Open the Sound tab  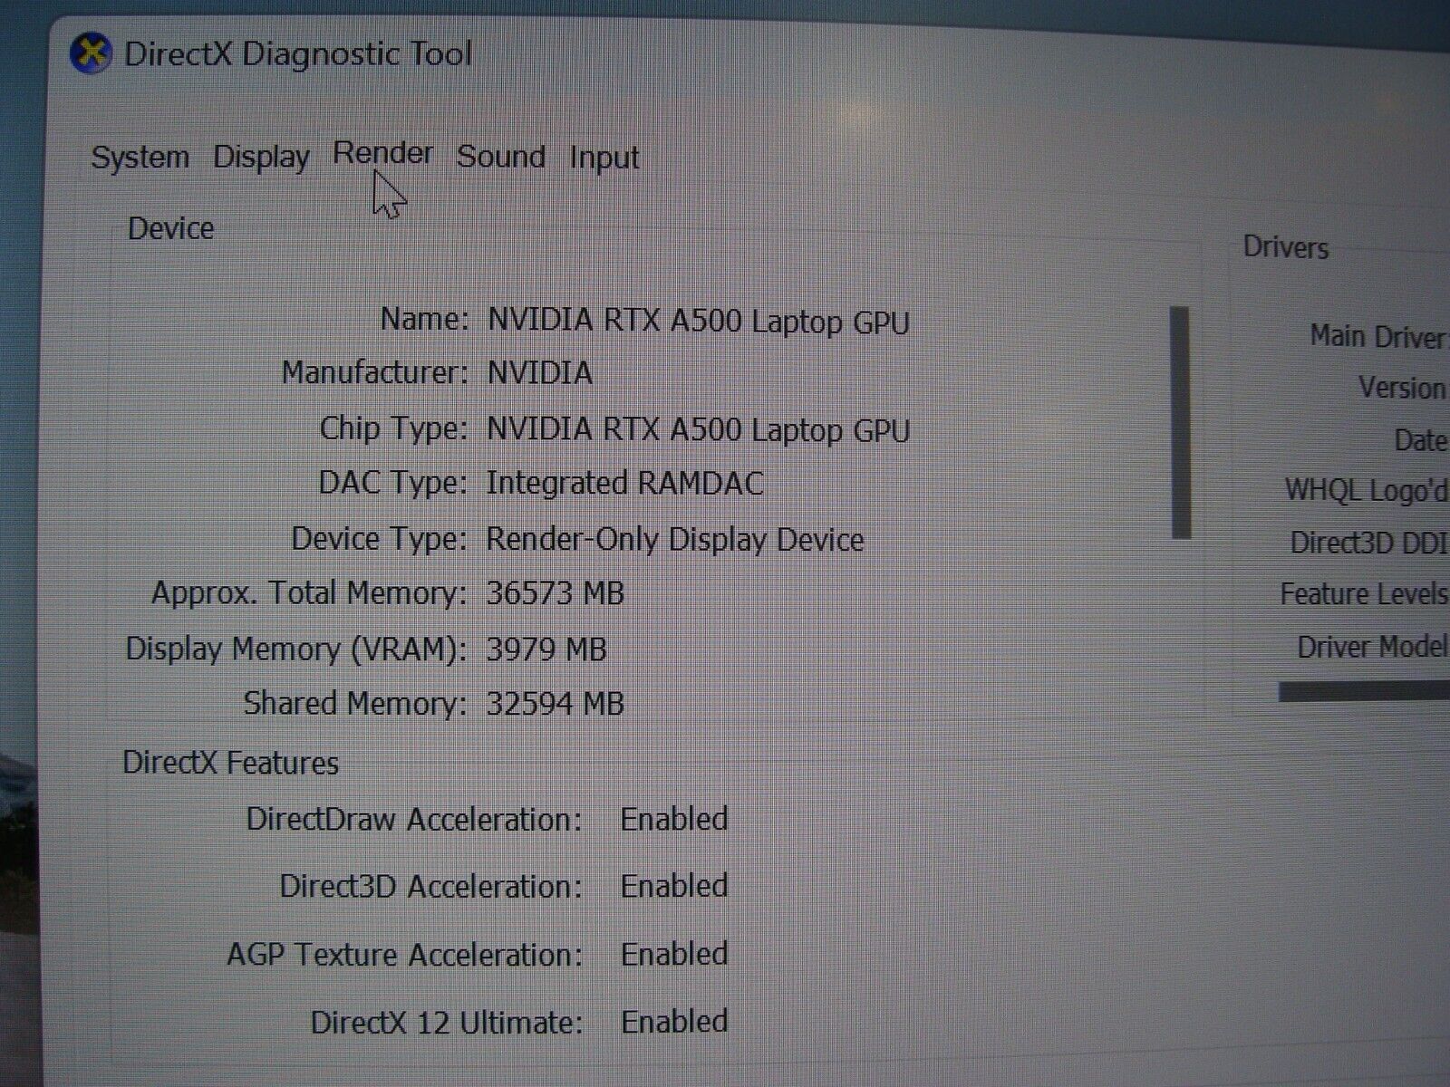coord(501,156)
